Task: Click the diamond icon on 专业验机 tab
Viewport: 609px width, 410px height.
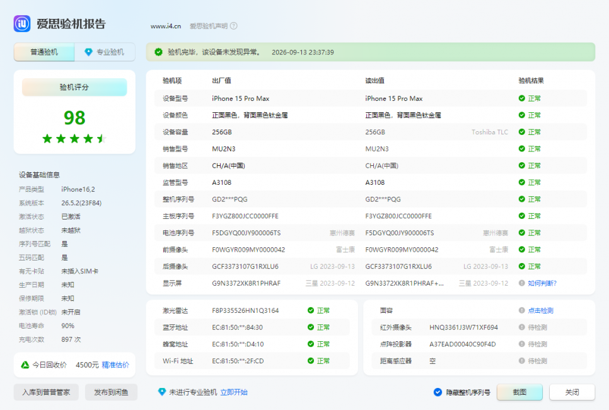Action: click(88, 52)
